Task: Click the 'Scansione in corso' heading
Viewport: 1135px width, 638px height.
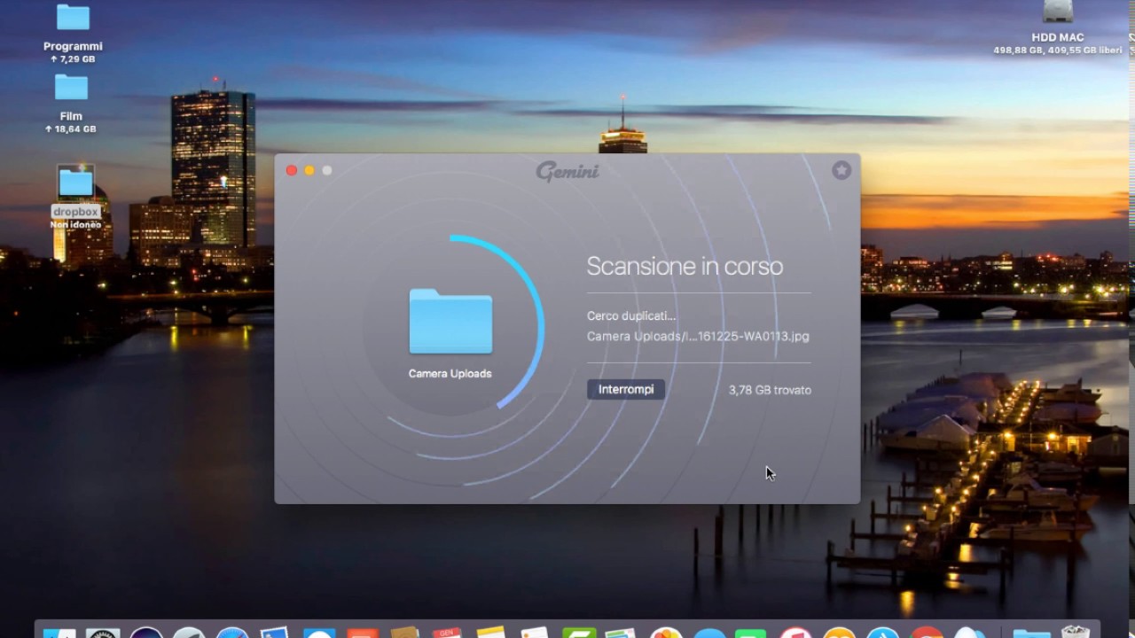Action: click(x=685, y=266)
